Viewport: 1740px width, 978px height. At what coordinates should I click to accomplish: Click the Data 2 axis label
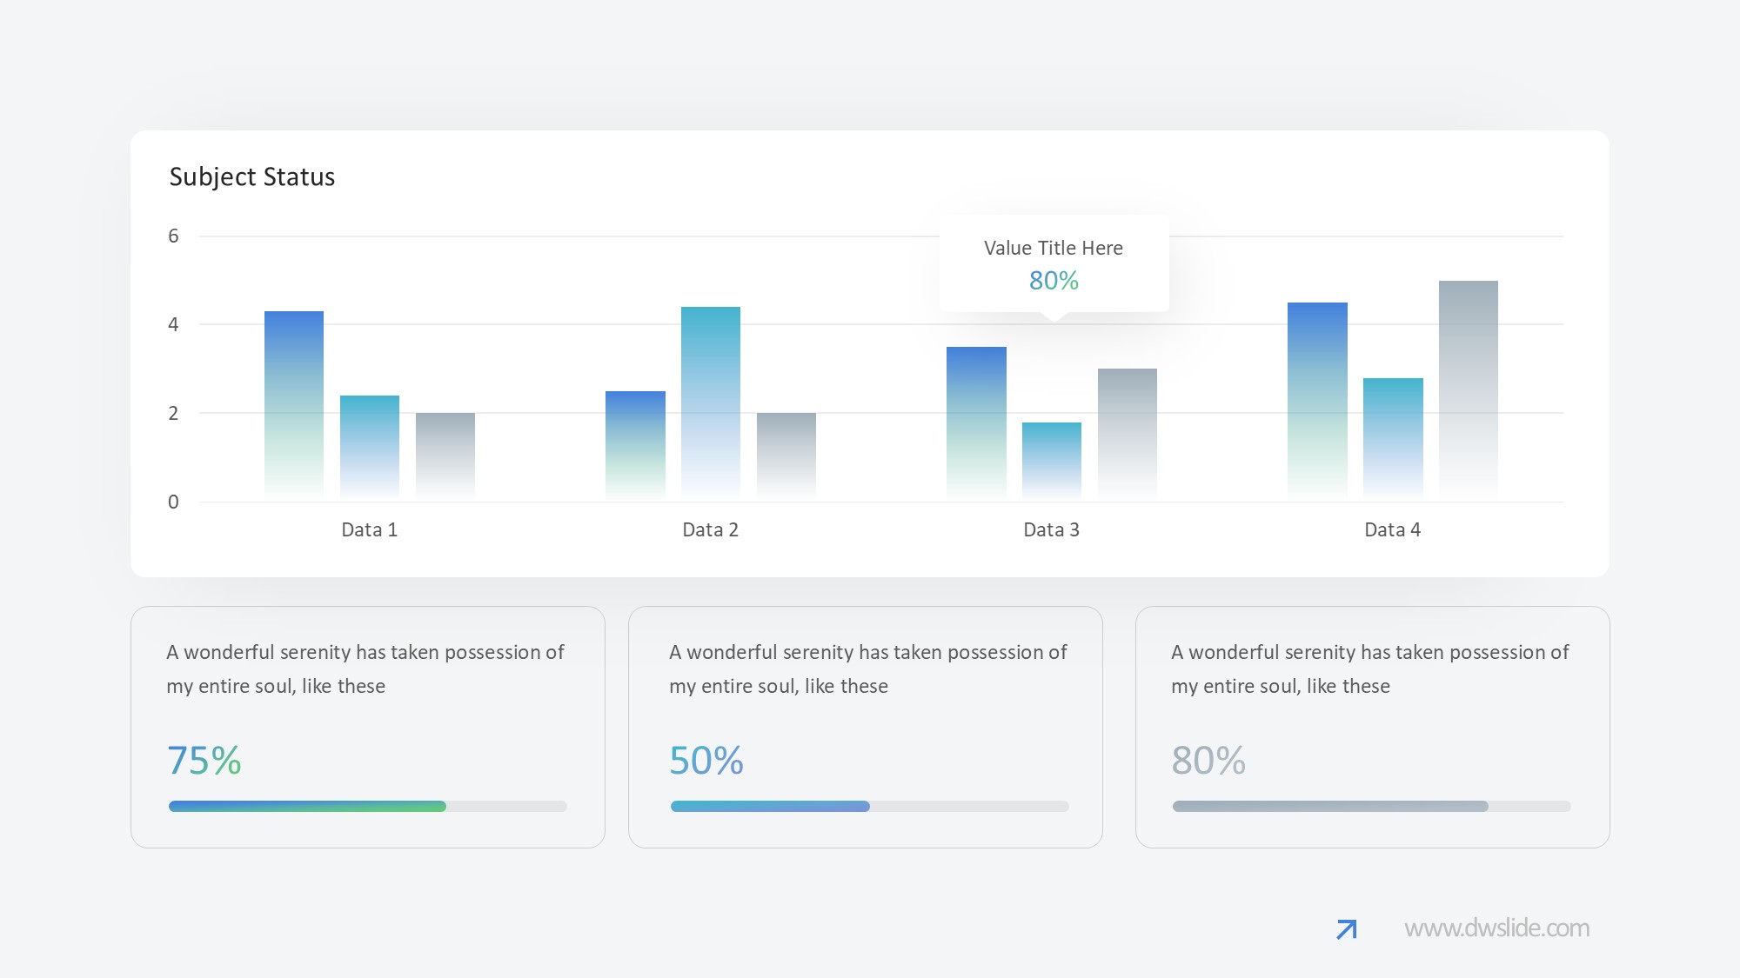click(710, 529)
